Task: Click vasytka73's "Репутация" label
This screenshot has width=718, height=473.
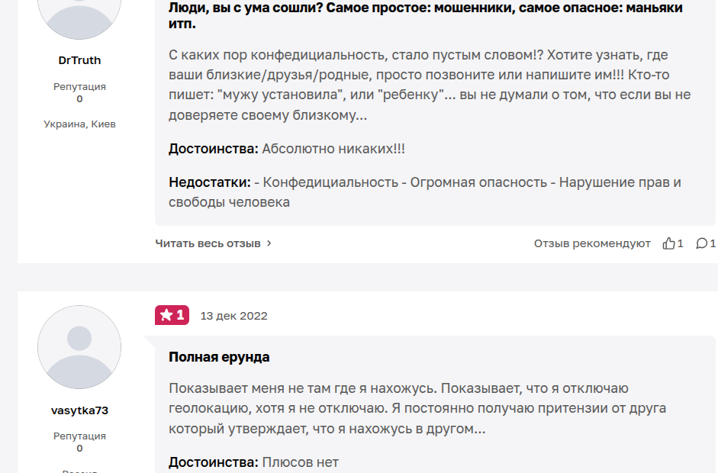Action: [79, 436]
